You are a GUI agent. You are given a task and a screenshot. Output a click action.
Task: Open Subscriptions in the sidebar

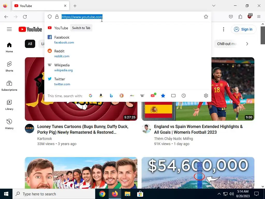tap(9, 86)
